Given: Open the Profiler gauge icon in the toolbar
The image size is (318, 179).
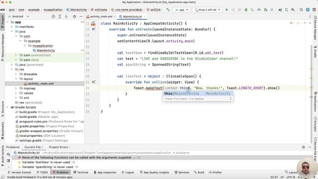Looking at the screenshot, I should [259, 10].
